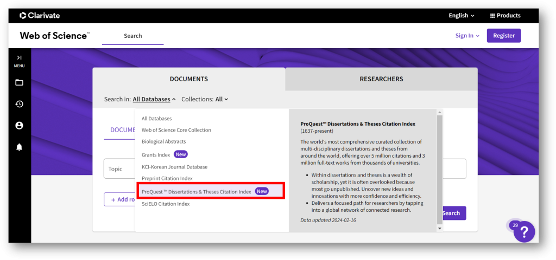Click the Topic field selector

tap(119, 169)
